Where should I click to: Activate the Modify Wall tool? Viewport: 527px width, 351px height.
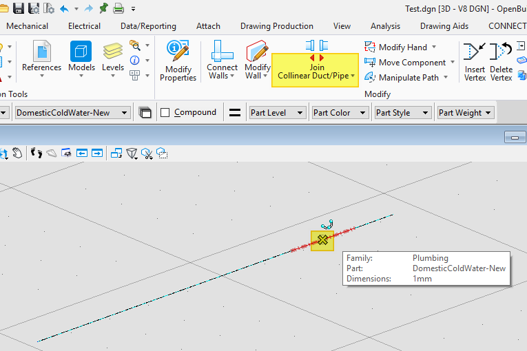point(257,59)
